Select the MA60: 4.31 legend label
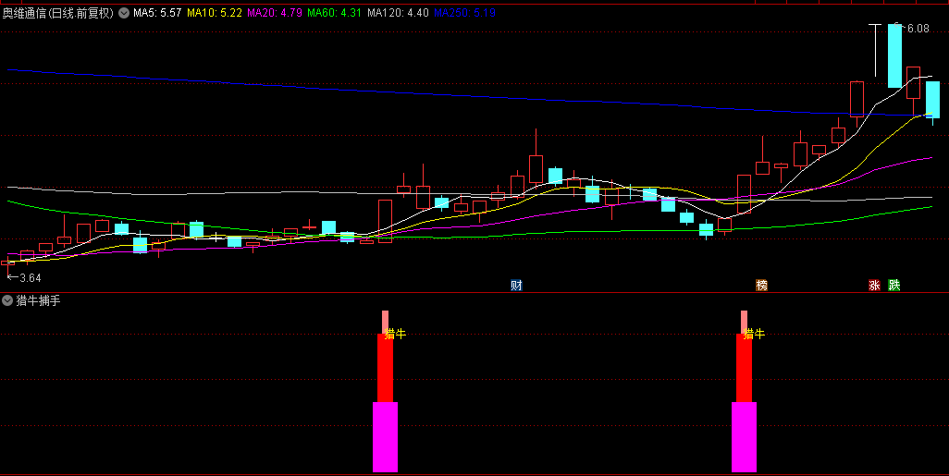949x476 pixels. pos(335,13)
